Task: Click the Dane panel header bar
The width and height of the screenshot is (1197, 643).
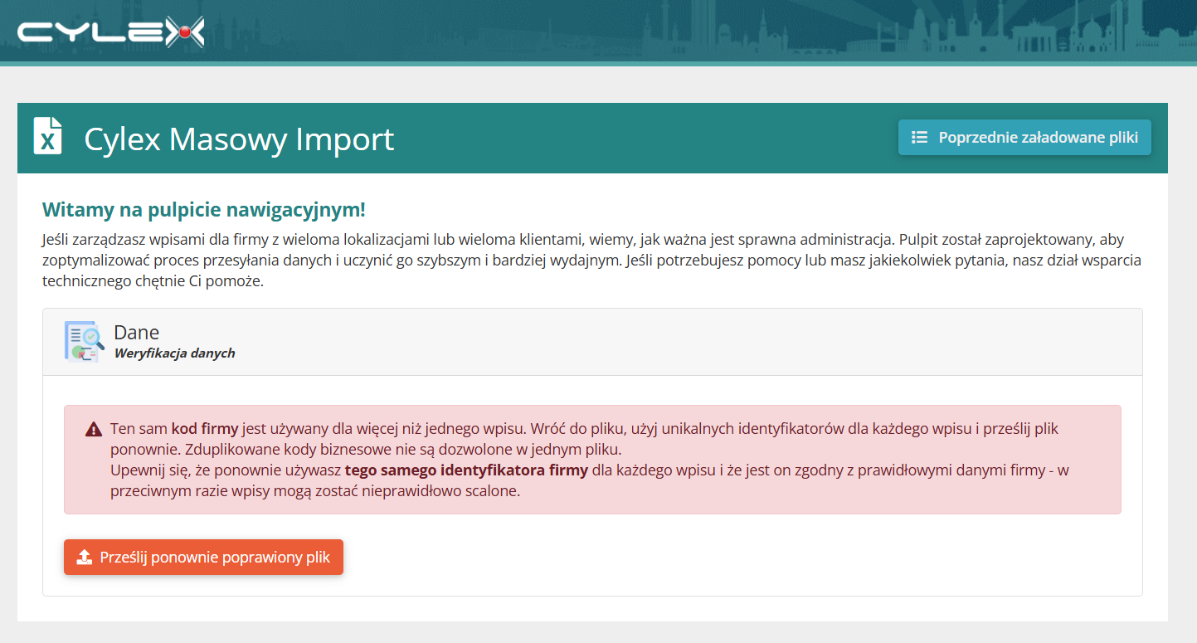Action: [592, 342]
